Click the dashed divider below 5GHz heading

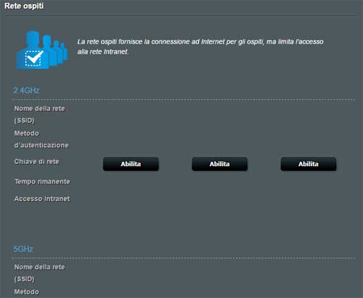coord(184,258)
